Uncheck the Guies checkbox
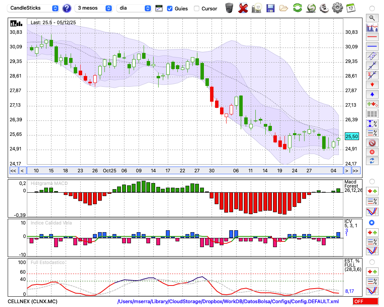The image size is (384, 307). click(x=170, y=8)
